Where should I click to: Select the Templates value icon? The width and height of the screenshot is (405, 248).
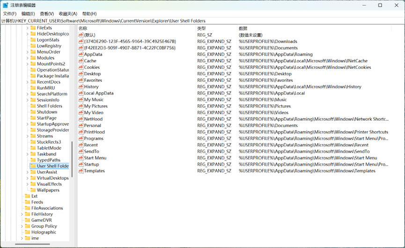pos(81,171)
